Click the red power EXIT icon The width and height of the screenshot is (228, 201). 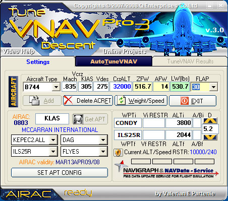(x=185, y=101)
